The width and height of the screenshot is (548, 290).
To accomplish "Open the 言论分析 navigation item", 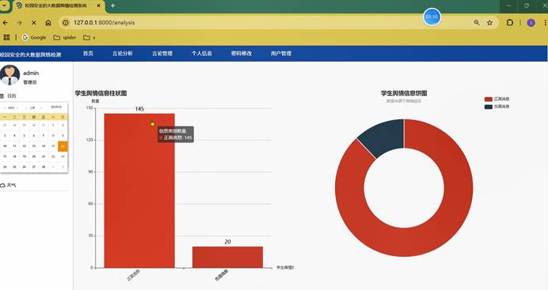I will [x=122, y=53].
